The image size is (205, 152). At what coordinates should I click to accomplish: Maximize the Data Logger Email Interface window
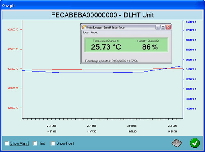click(x=163, y=27)
